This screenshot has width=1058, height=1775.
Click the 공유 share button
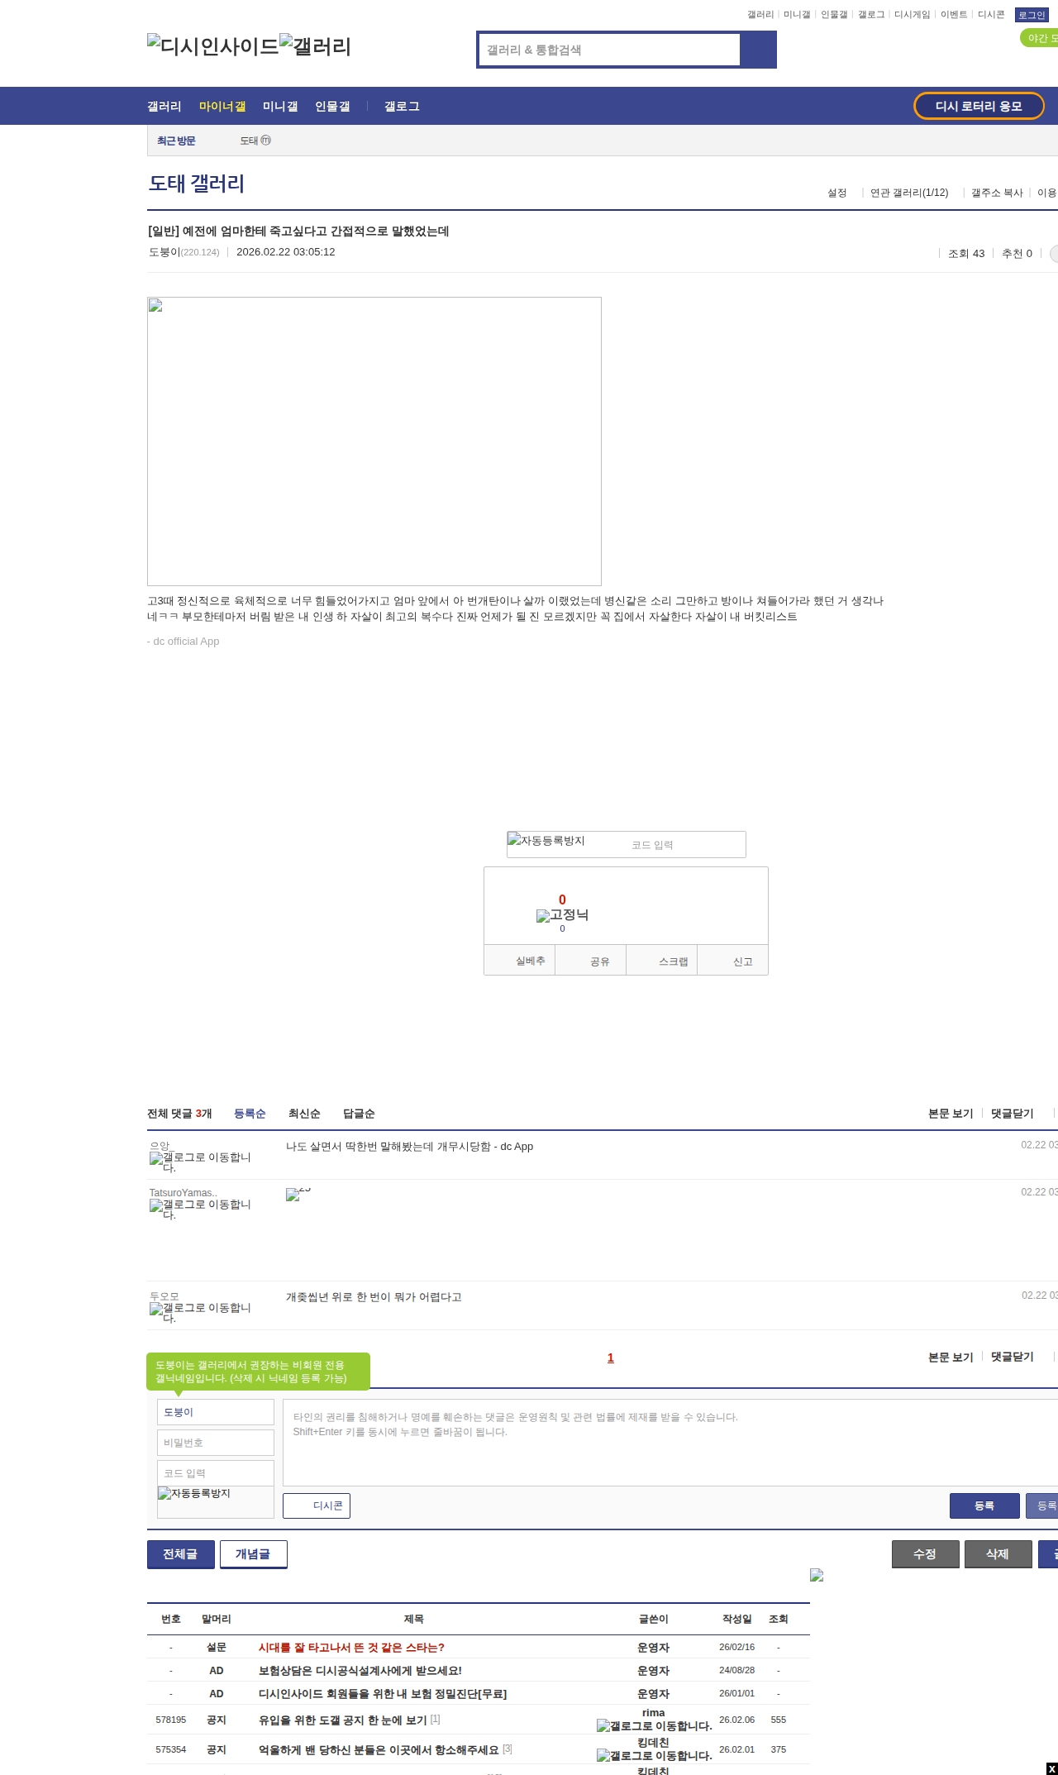[591, 961]
